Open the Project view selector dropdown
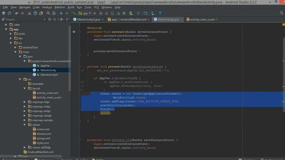This screenshot has height=160, width=285. click(45, 20)
